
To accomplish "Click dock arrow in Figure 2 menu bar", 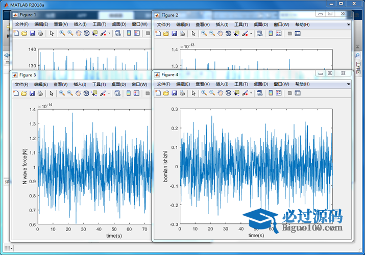I will pos(348,24).
